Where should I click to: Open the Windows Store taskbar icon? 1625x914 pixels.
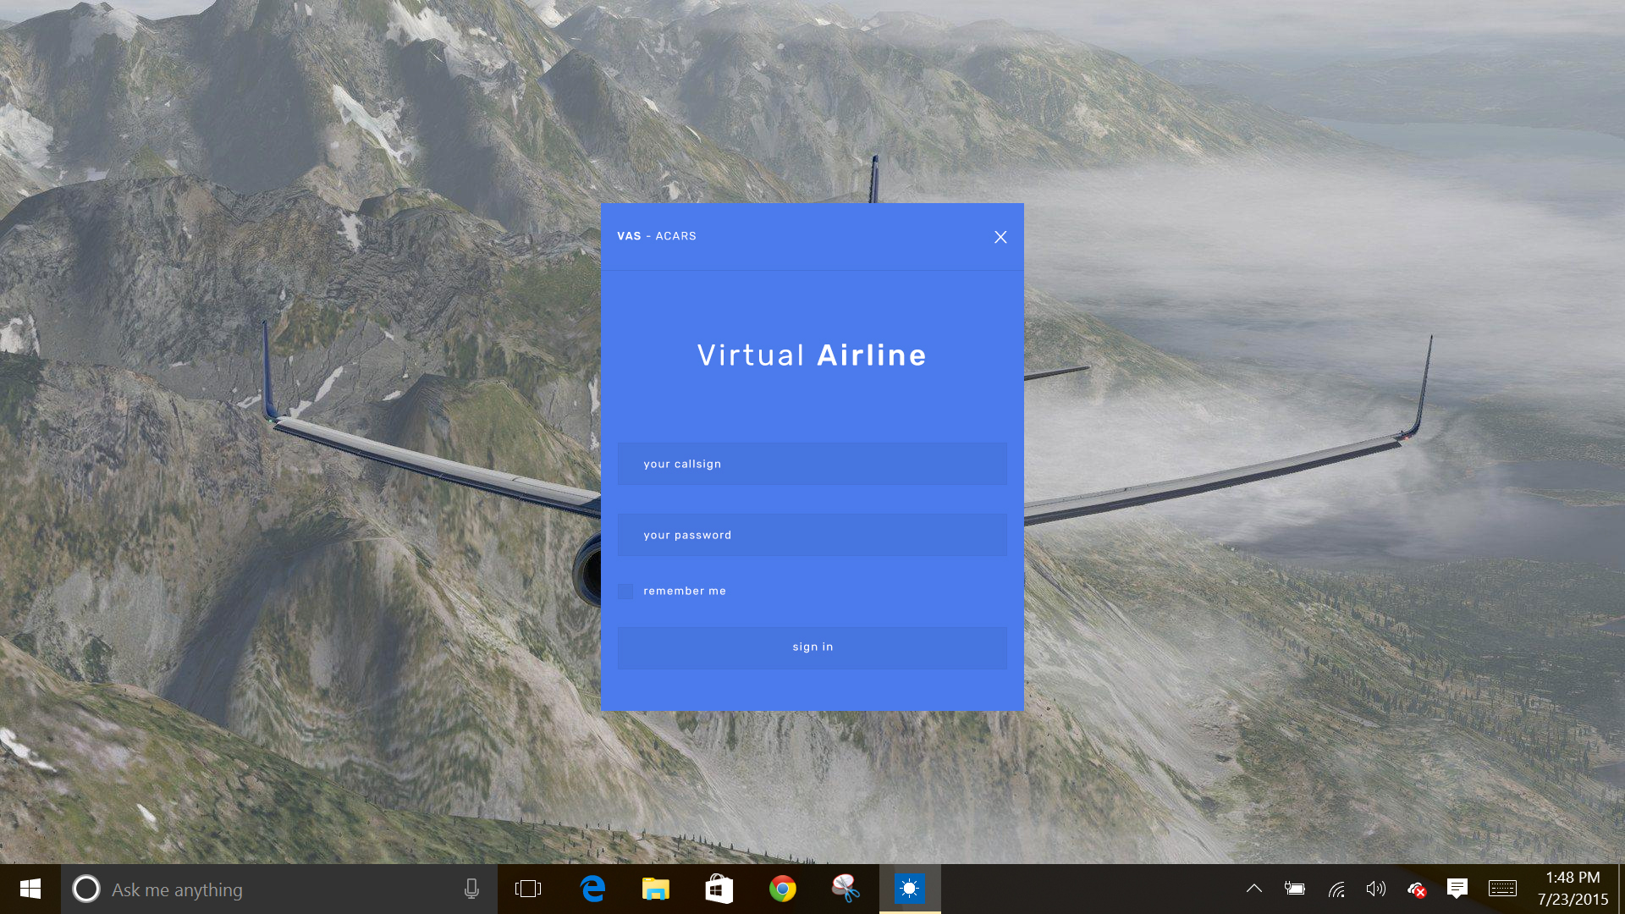(719, 889)
